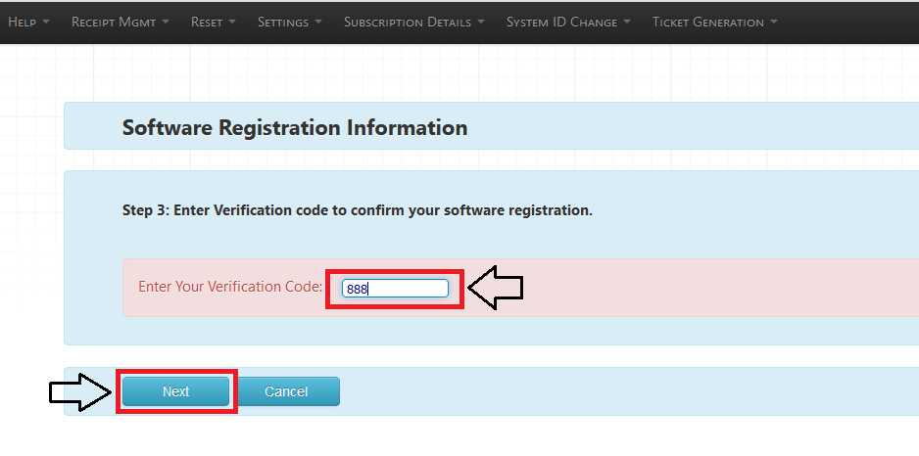The image size is (919, 456).
Task: Click the arrow pointing at the Next button
Action: pos(81,392)
